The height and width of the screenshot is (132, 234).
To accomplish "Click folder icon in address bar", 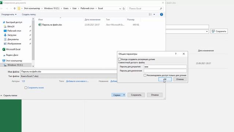I will (x=19, y=8).
